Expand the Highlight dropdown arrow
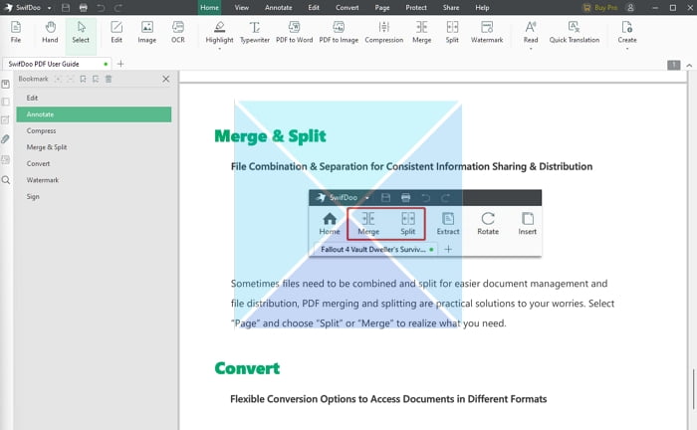This screenshot has width=697, height=430. coord(219,49)
